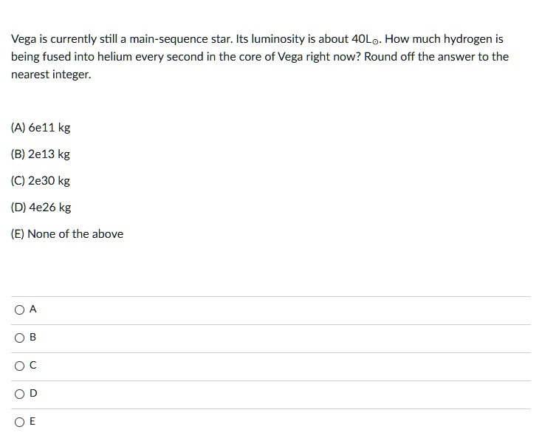The height and width of the screenshot is (441, 542).
Task: Click the letter 'C' label beside its radio
Action: [33, 366]
